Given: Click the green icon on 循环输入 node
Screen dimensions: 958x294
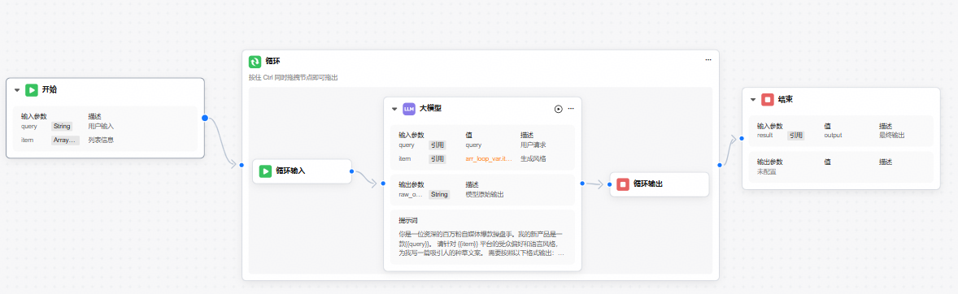Looking at the screenshot, I should pyautogui.click(x=265, y=171).
